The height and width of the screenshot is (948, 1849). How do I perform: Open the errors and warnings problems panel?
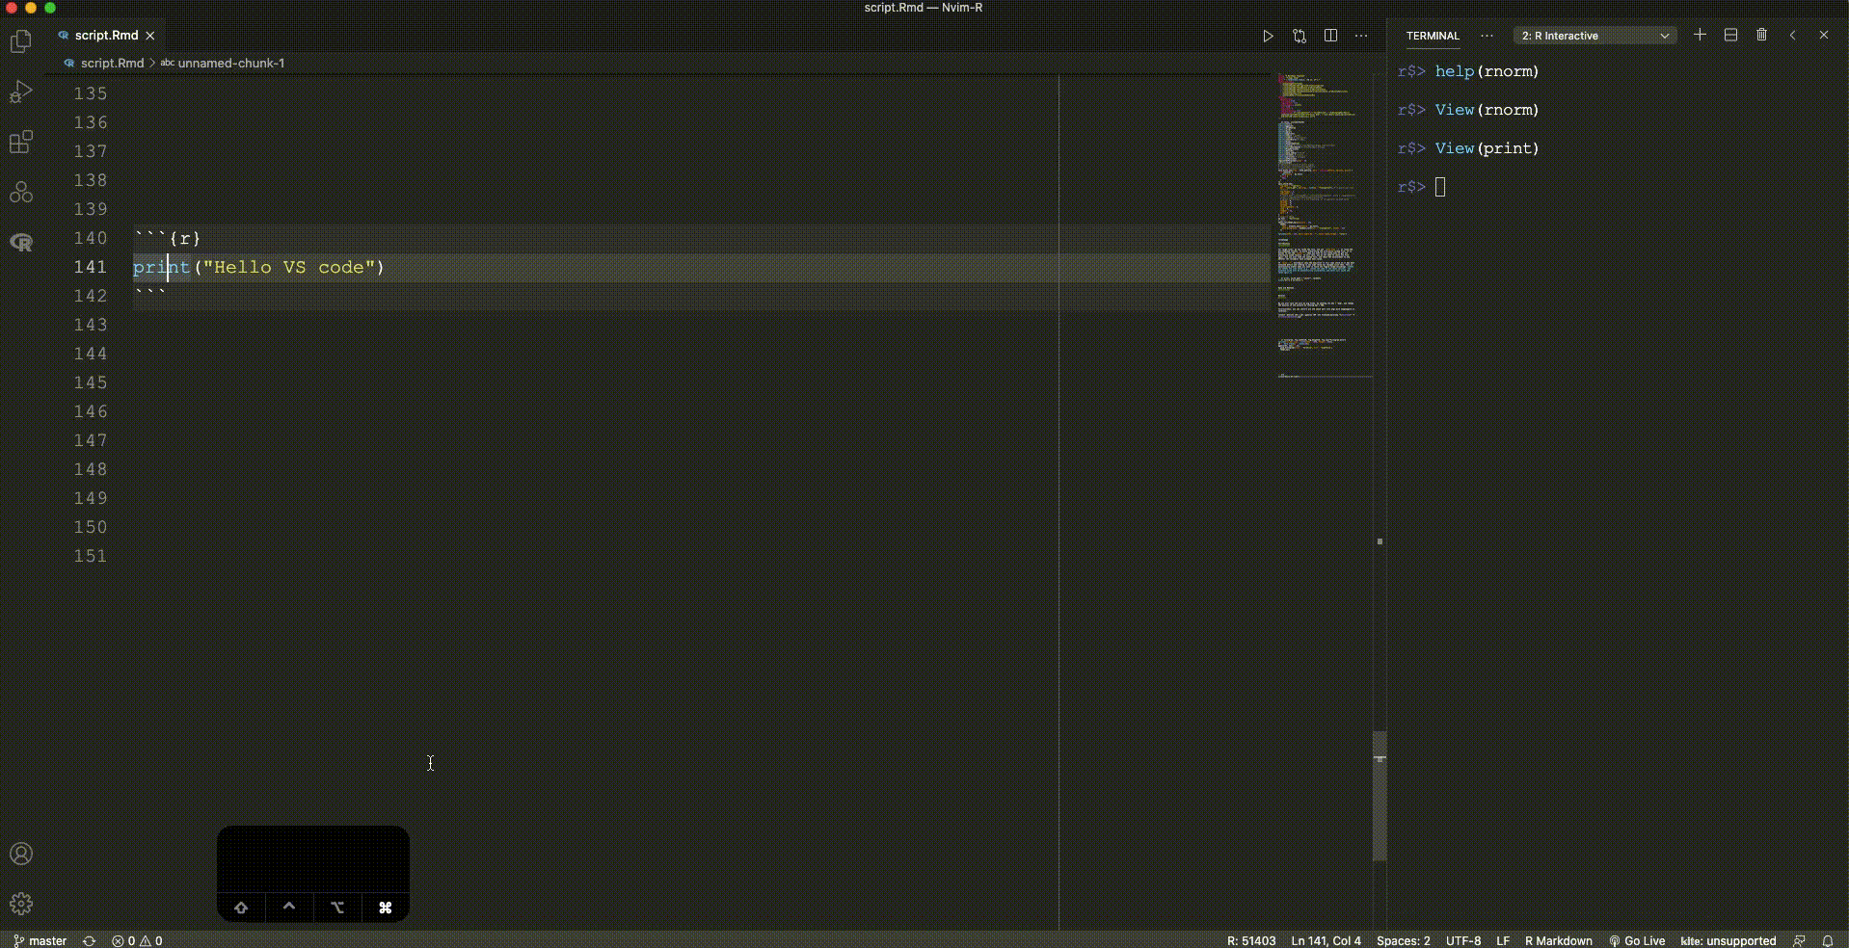coord(137,940)
